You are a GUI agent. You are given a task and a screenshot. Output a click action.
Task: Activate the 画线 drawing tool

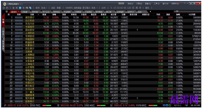pos(147,8)
